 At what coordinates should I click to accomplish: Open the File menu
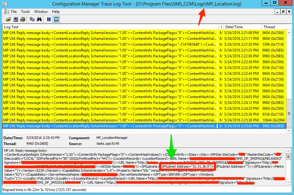pyautogui.click(x=14, y=12)
